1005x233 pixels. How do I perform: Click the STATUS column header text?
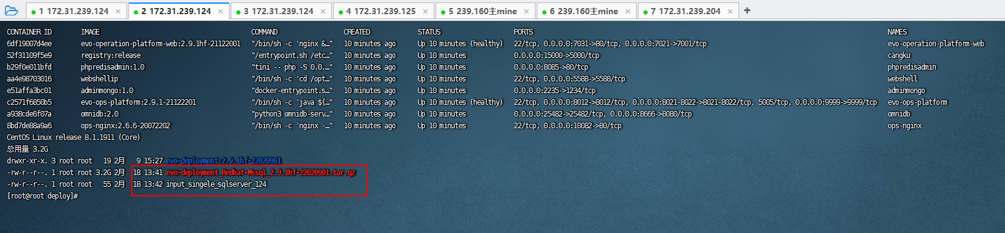pyautogui.click(x=429, y=32)
